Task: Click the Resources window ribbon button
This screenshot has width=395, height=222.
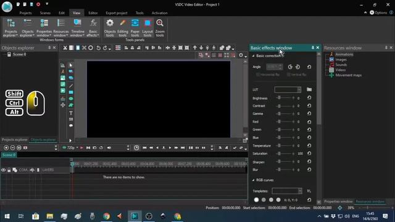Action: (x=60, y=28)
